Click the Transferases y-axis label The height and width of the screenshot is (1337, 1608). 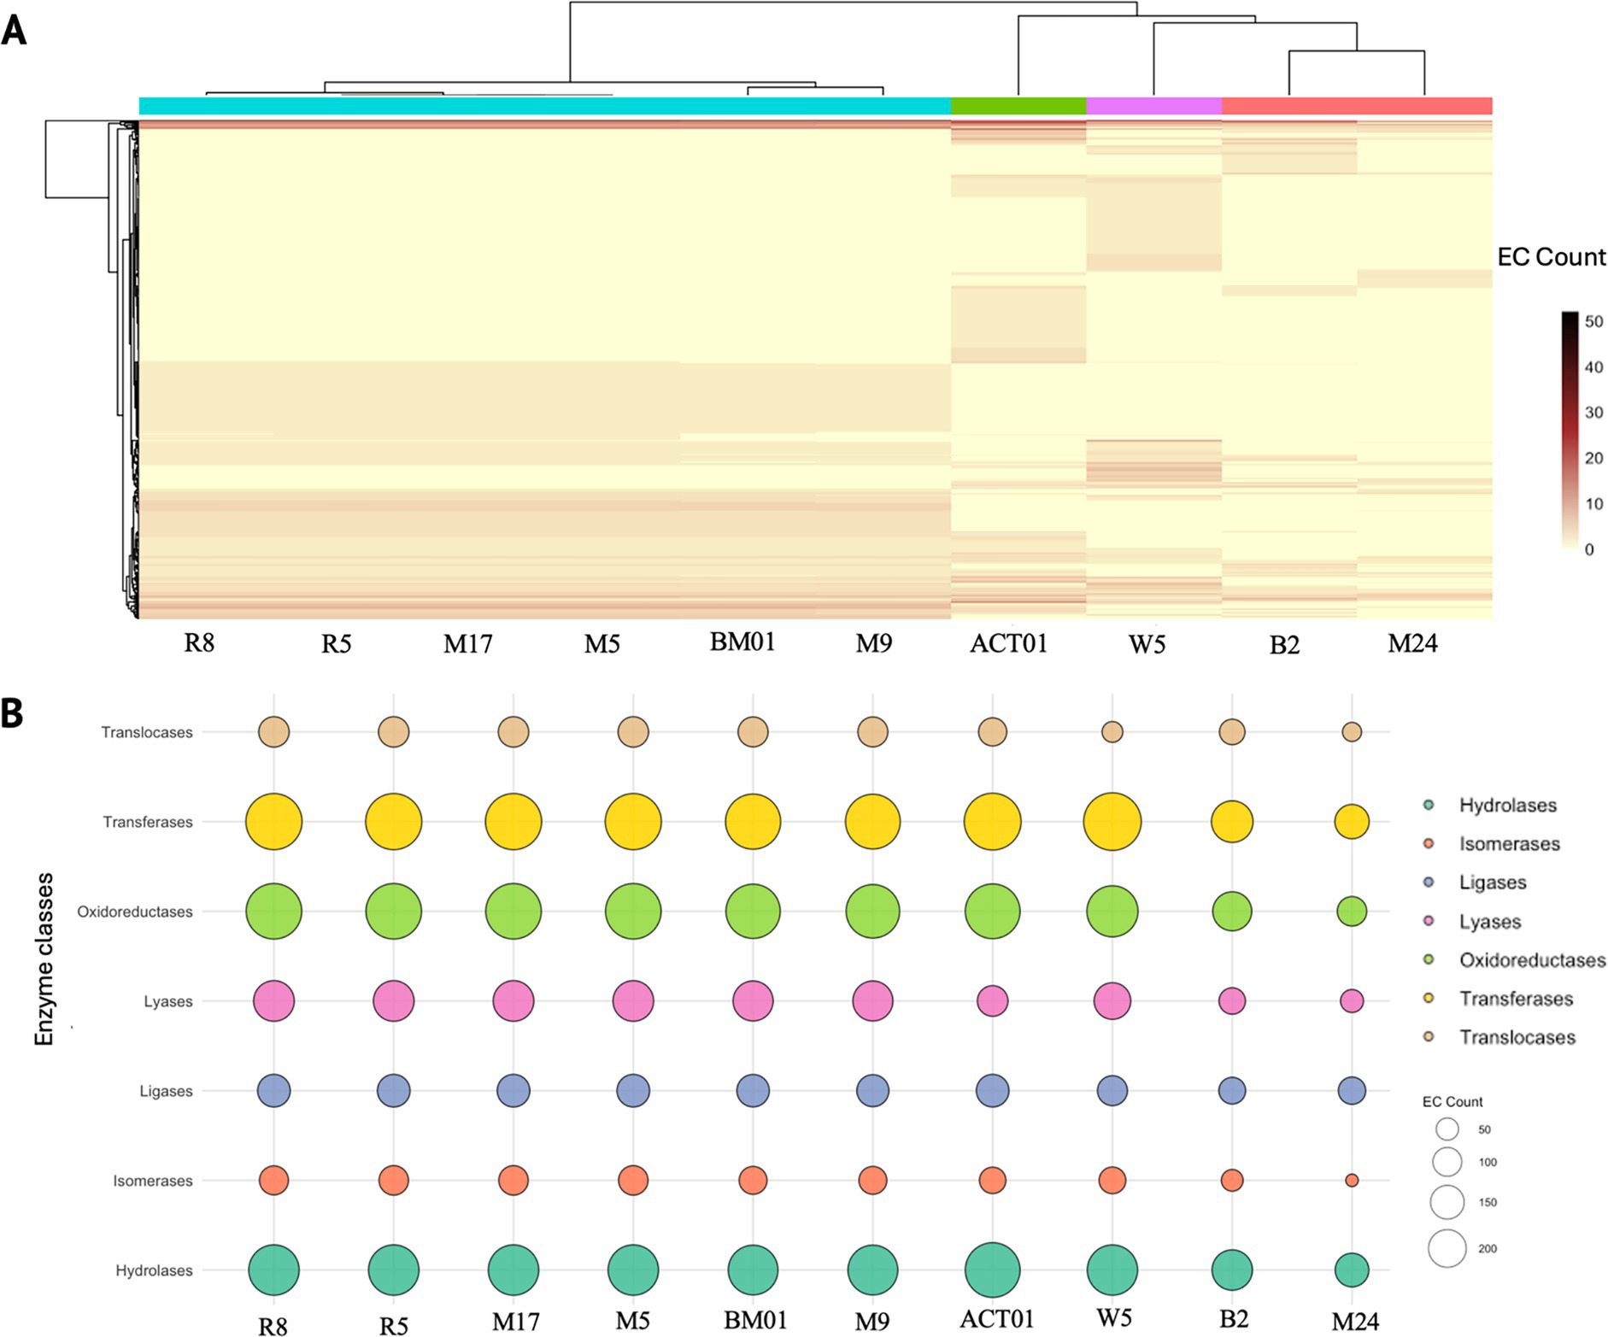148,822
